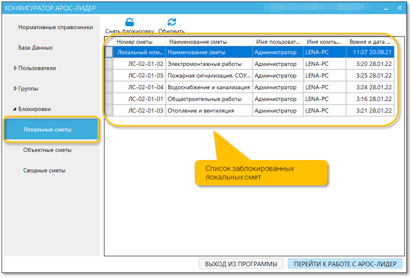Open Нормативные справочники section
Screen dimensions: 412x278
(x=55, y=27)
